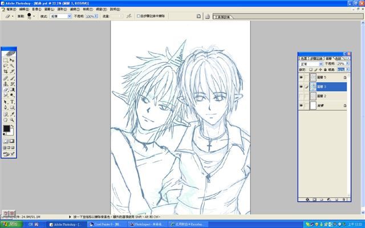Select the Blur tool
Screen dimensions: 365x228
point(6,95)
